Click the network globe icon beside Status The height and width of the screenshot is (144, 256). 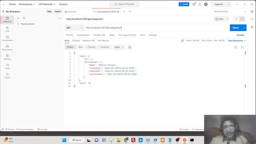point(182,41)
